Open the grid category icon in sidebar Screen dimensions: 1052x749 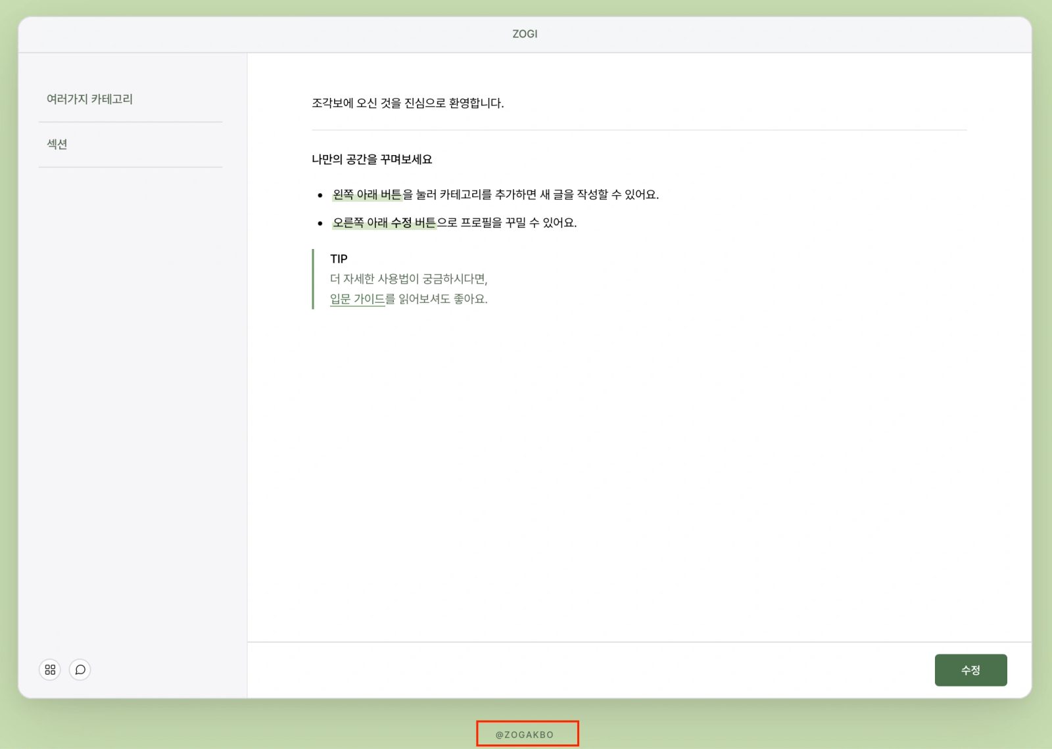[x=50, y=670]
